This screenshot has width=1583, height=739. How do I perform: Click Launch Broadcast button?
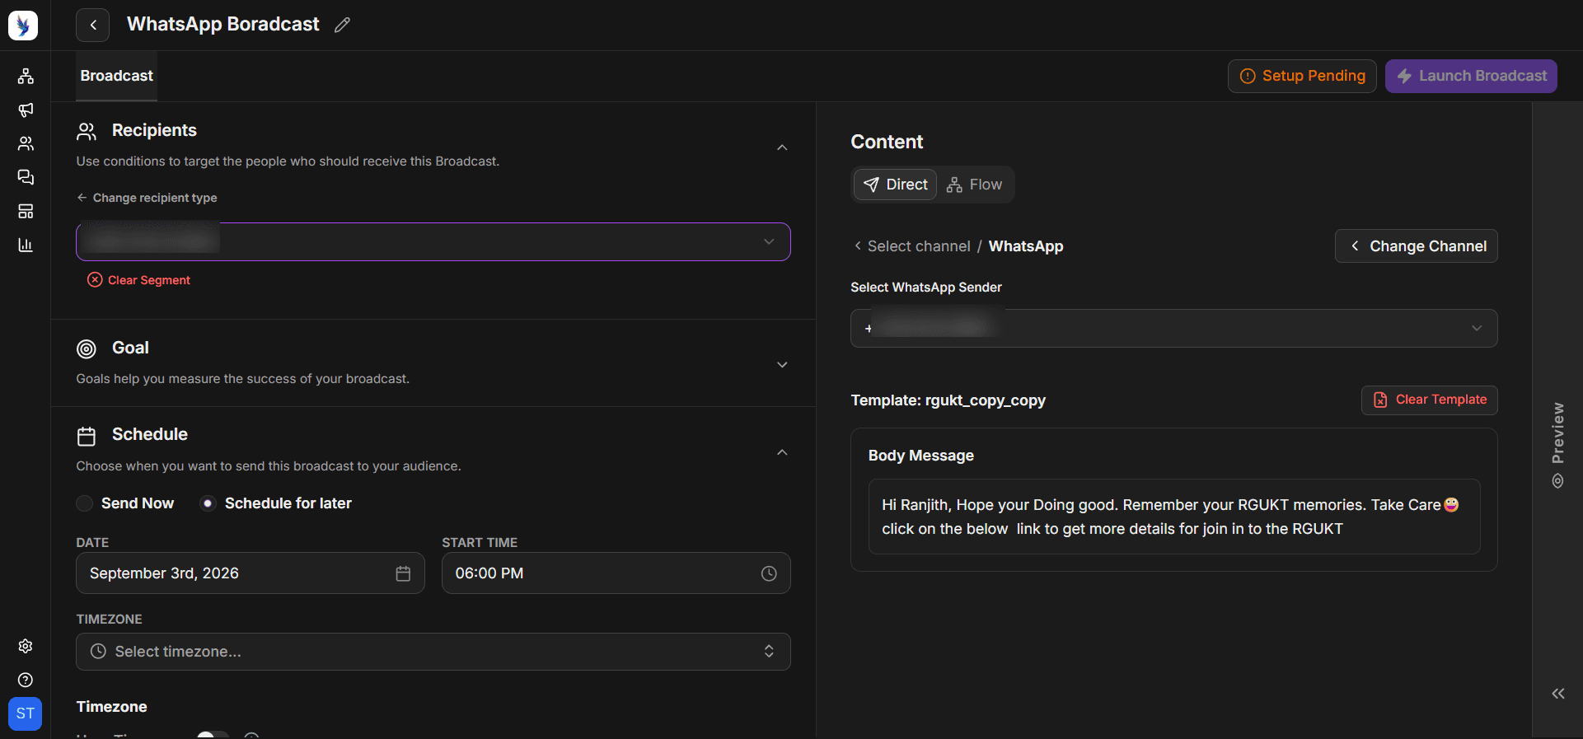click(1471, 76)
